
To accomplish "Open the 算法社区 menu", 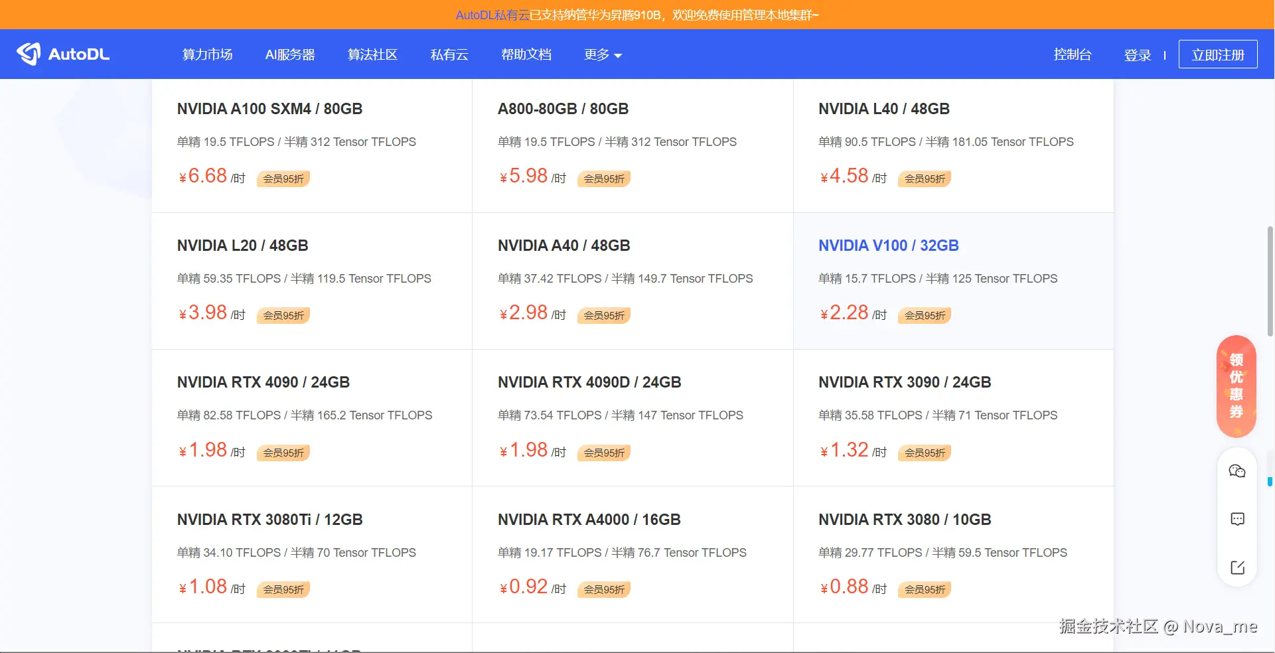I will point(372,54).
